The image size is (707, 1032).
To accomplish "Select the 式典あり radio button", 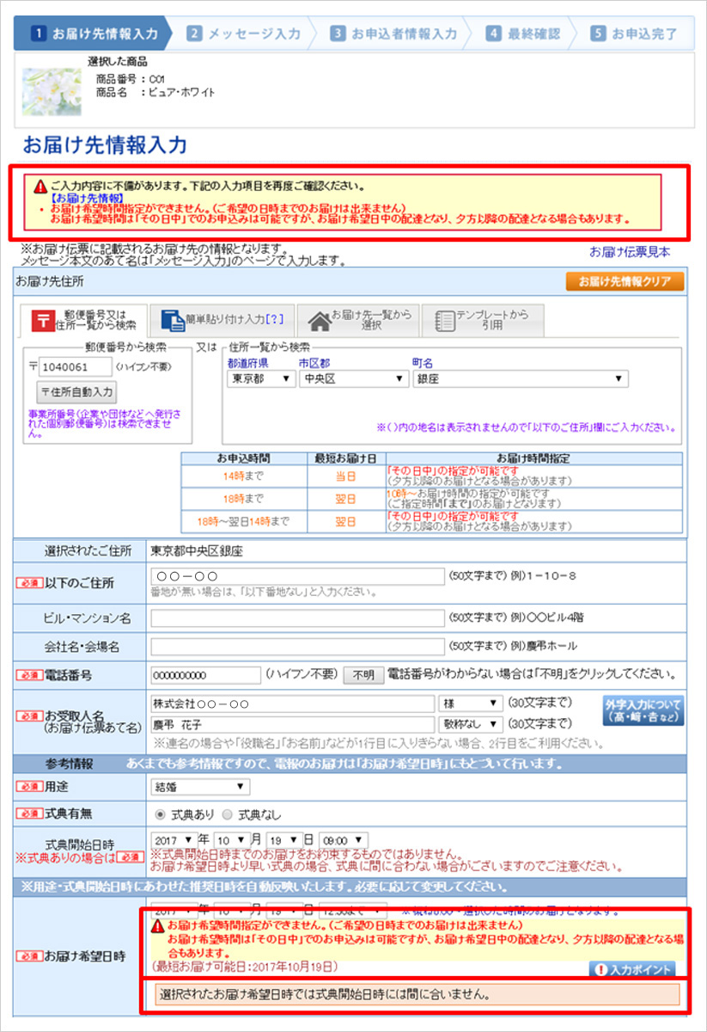I will click(x=160, y=814).
